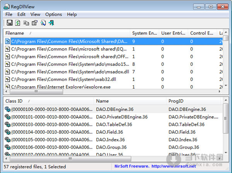This screenshot has height=173, width=232.
Task: Click status text 57 registered files, 1 Selected
Action: 35,167
